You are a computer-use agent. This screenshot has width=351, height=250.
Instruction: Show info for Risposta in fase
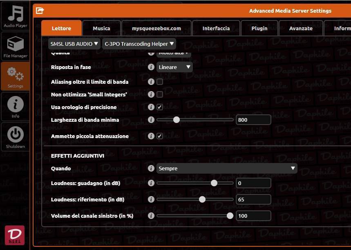[x=151, y=67]
